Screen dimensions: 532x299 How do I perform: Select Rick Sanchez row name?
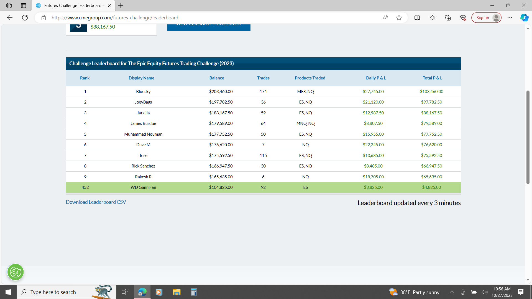143,166
